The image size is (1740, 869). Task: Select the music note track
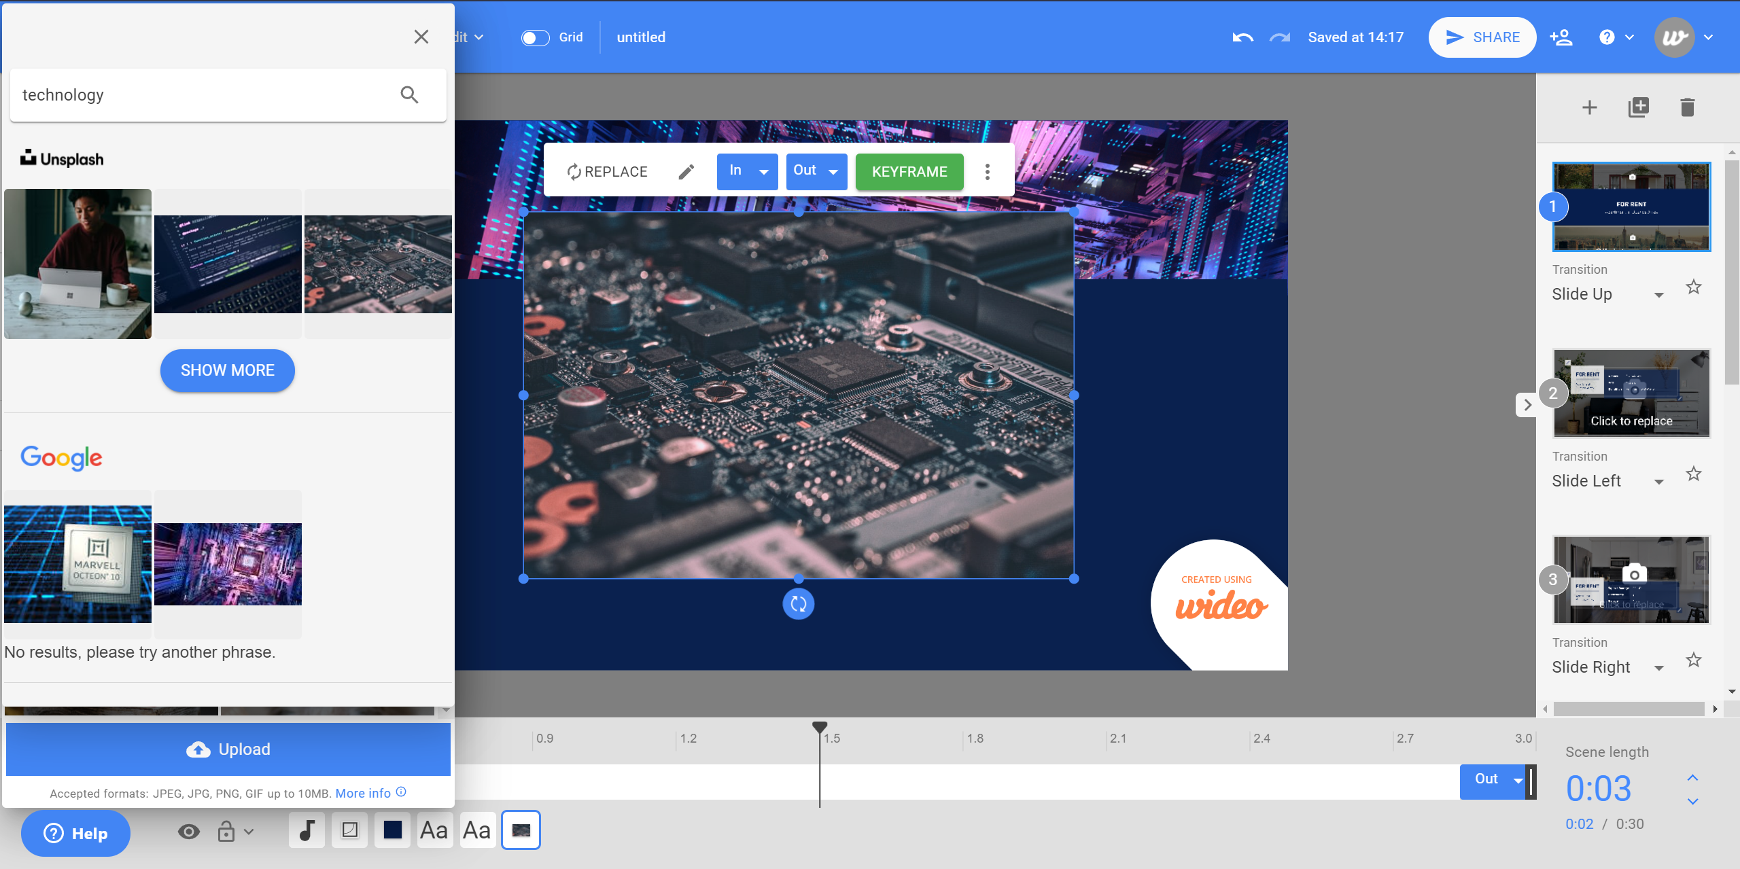click(307, 830)
